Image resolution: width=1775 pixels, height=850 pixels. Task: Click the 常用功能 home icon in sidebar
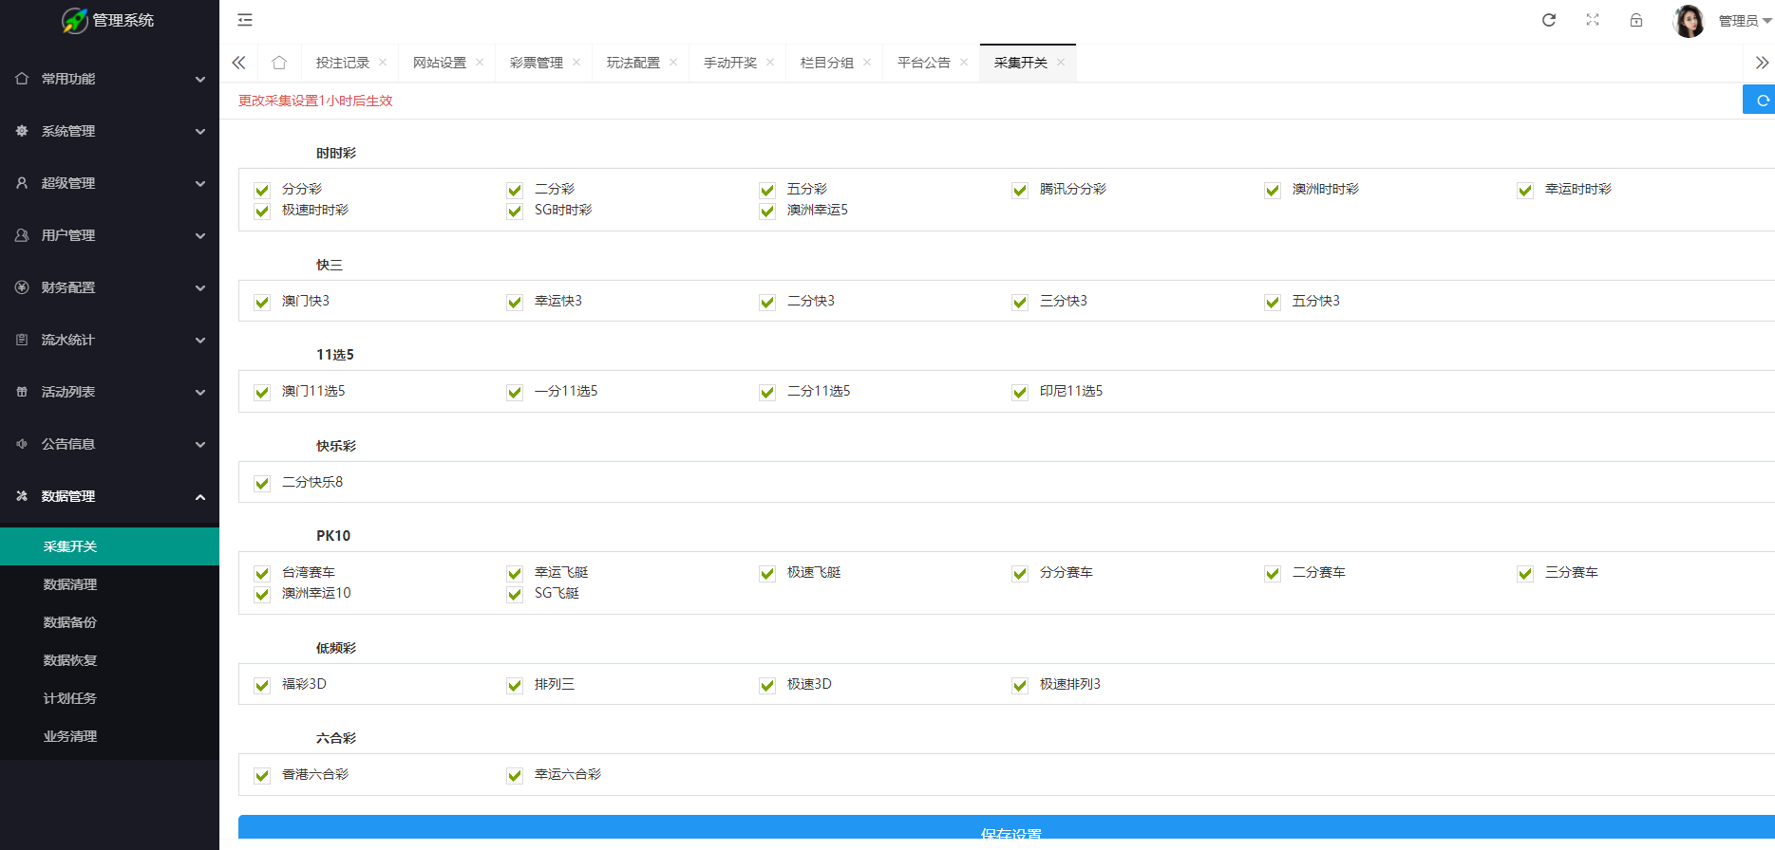22,79
